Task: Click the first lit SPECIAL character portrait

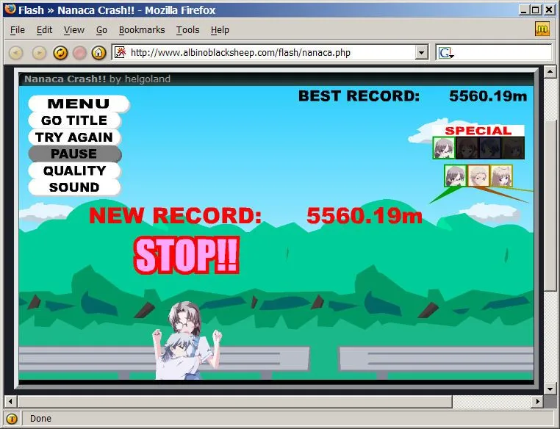Action: 443,148
